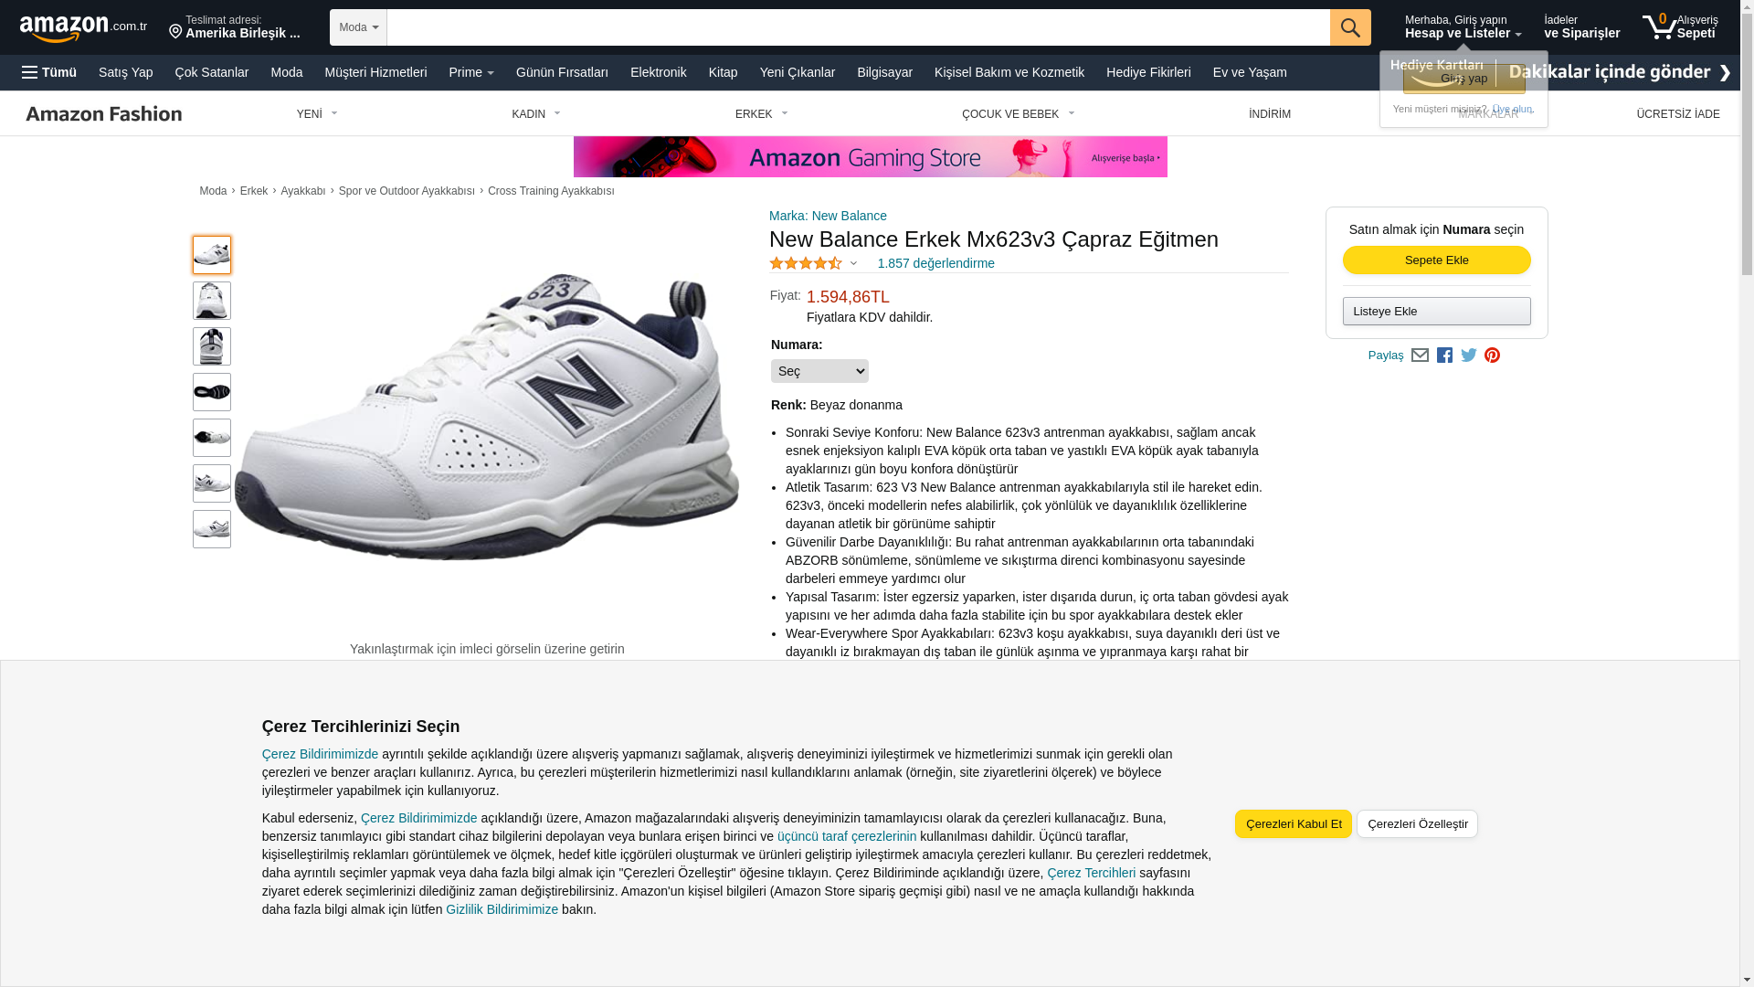Open the Numara size dropdown

(x=819, y=371)
